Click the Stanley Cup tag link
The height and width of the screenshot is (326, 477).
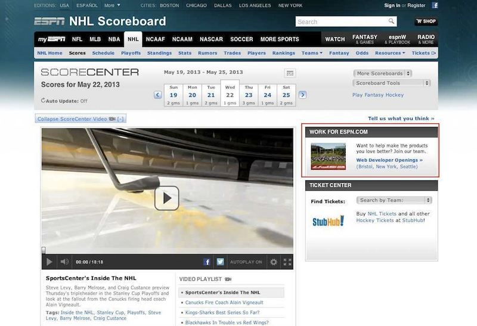[110, 312]
